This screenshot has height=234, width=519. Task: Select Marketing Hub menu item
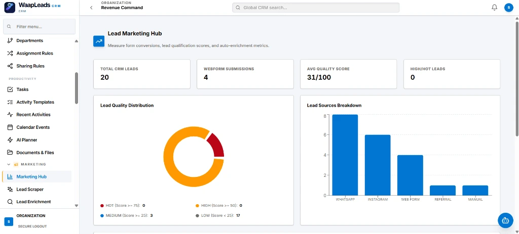click(x=36, y=176)
